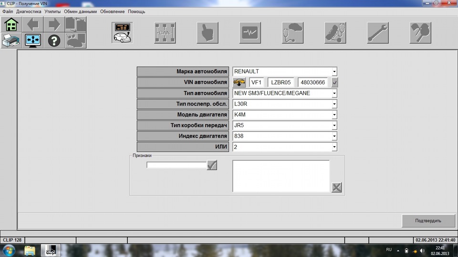This screenshot has height=257, width=458.
Task: Open the engine stethoscope icon
Action: pyautogui.click(x=335, y=33)
